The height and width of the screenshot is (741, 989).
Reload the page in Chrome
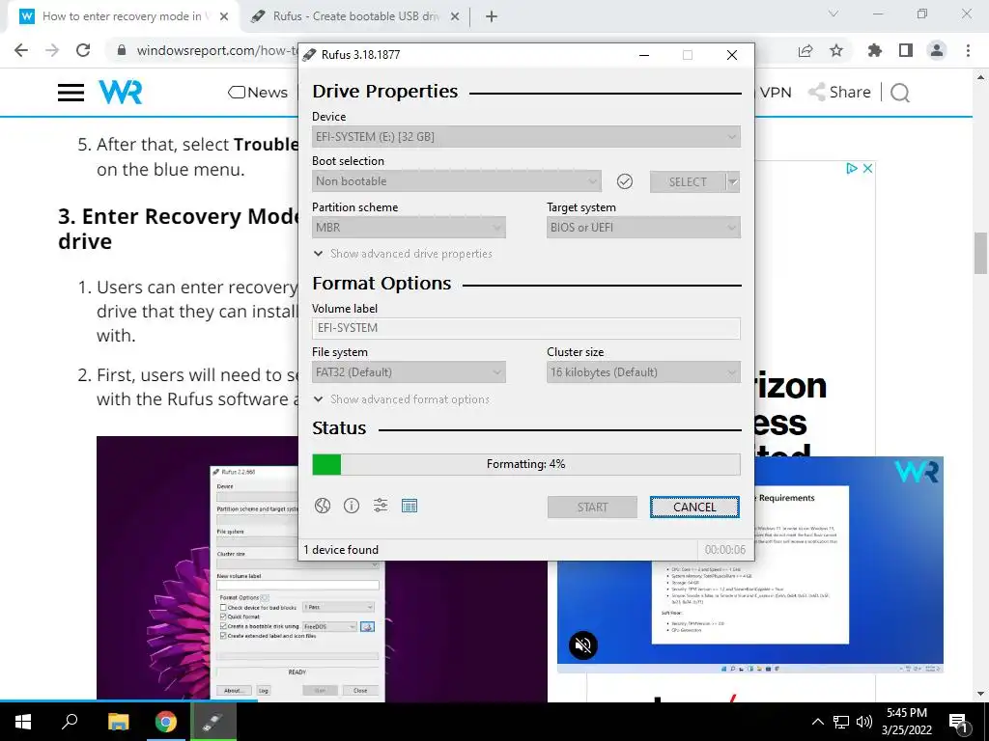pos(83,50)
